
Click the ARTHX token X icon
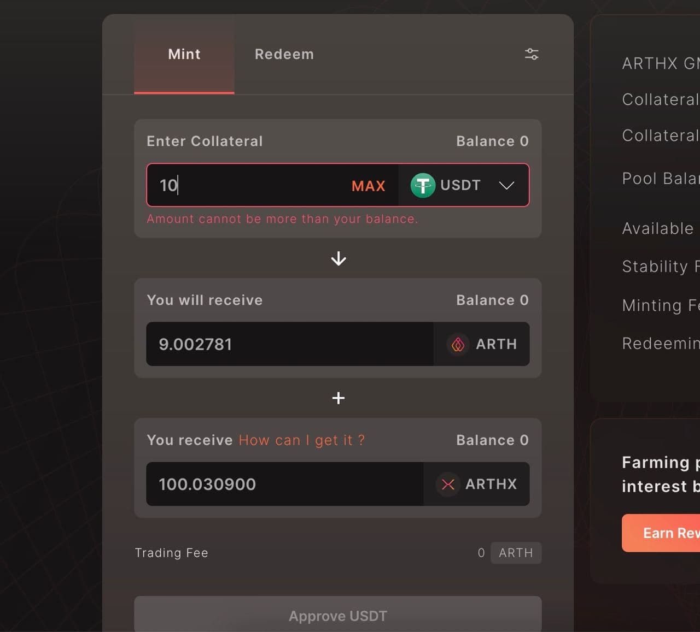(x=448, y=484)
